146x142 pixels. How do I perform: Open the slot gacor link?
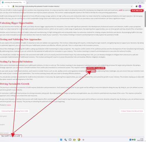[x=4, y=116]
